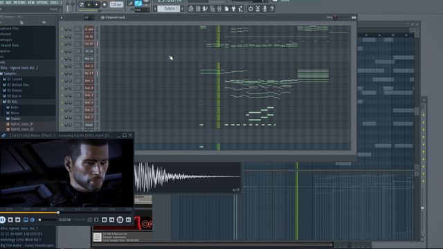Pause the Mass Effect video playback

tap(3, 220)
